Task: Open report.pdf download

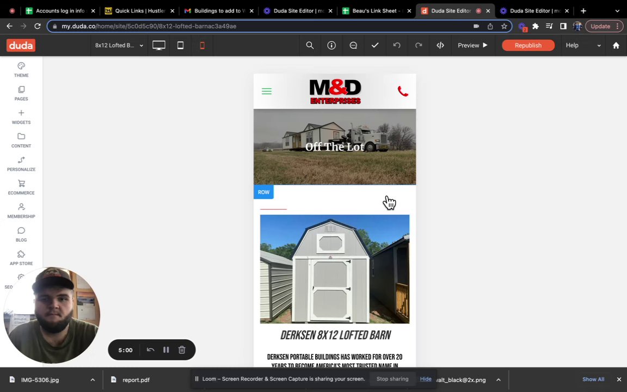Action: pos(136,379)
